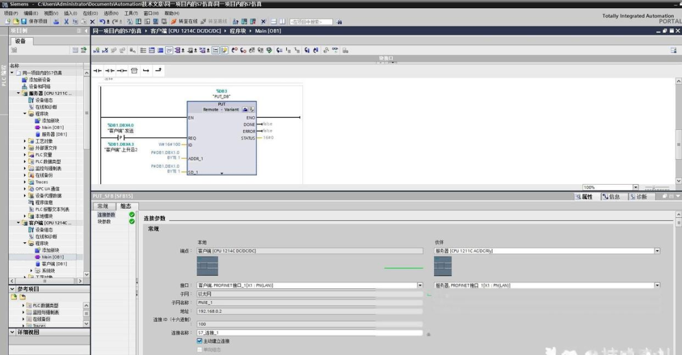Click the PLC 编程 vertical side tab
This screenshot has height=355, width=682.
pos(4,75)
